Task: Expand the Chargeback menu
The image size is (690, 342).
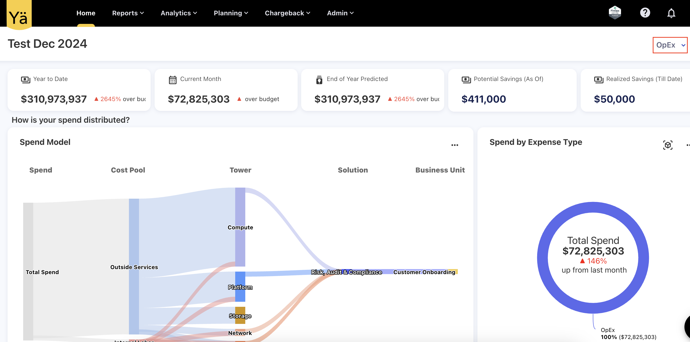Action: tap(287, 13)
